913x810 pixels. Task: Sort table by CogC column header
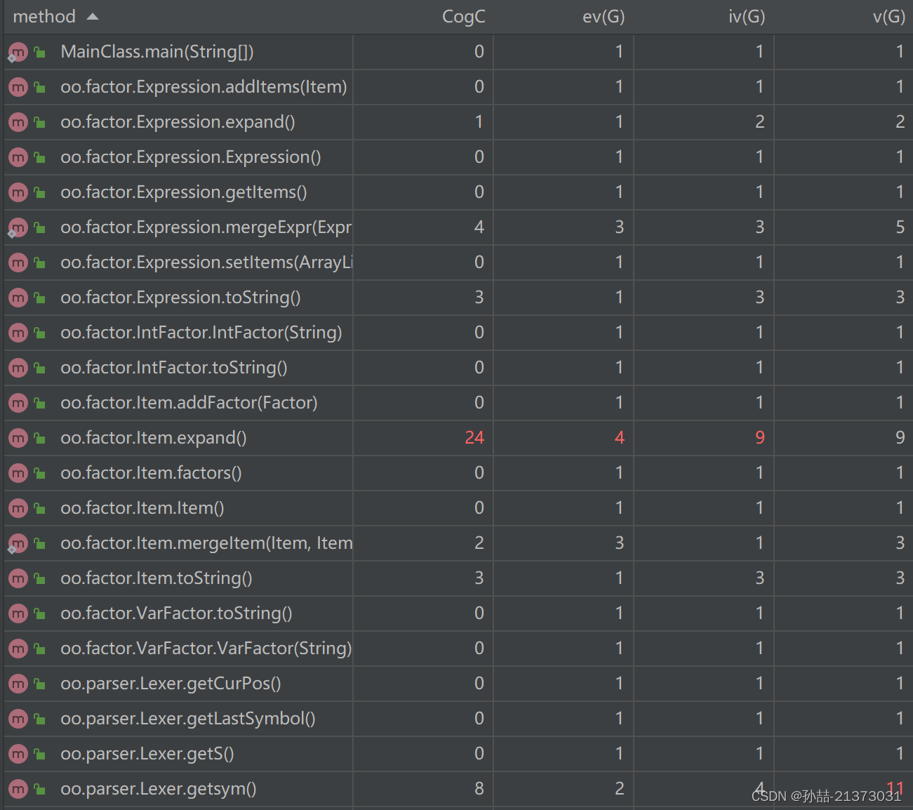point(463,17)
